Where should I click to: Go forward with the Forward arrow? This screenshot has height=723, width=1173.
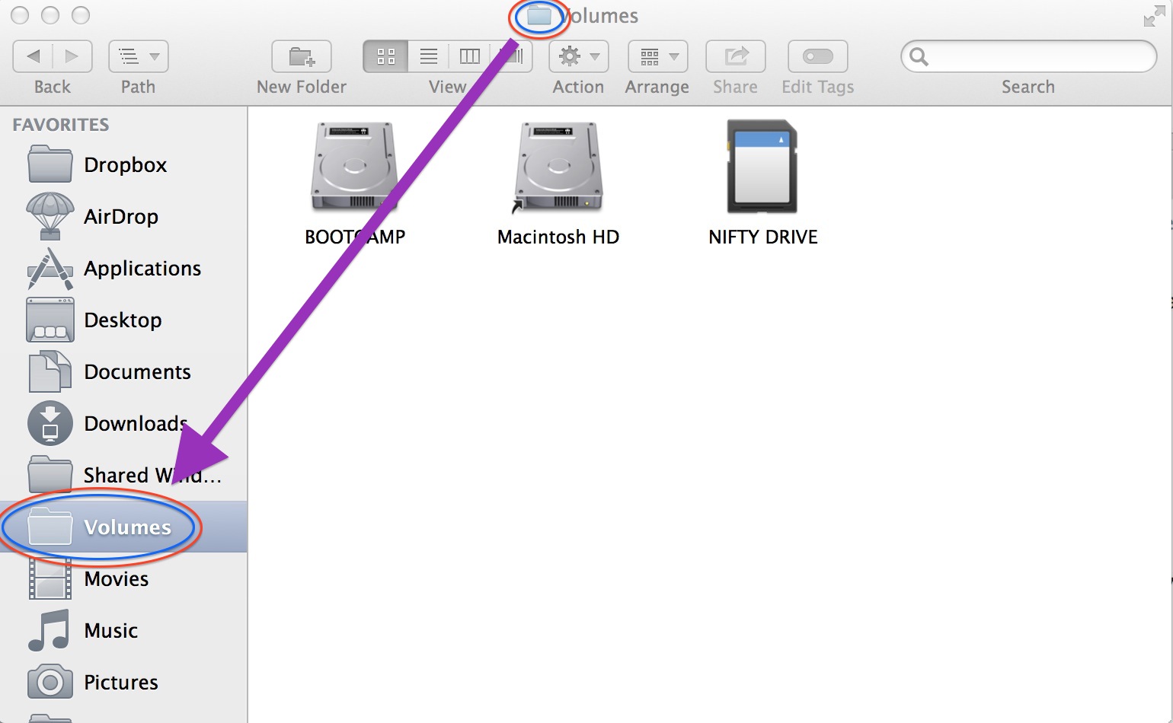tap(72, 56)
